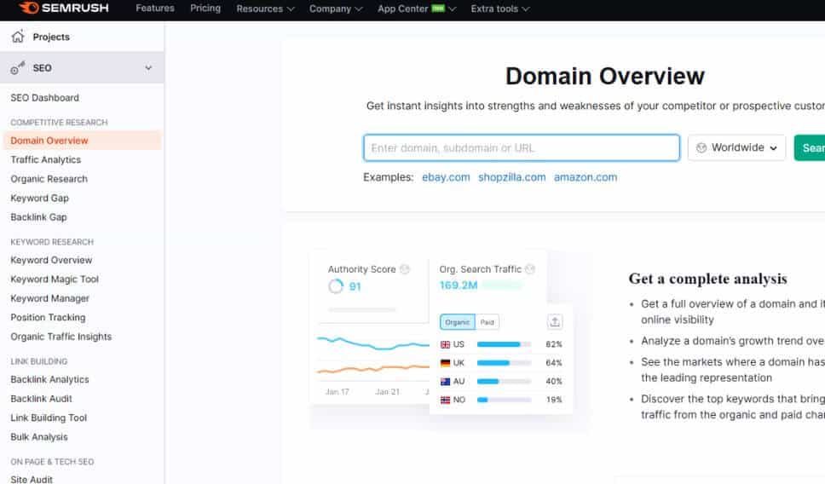The image size is (825, 484).
Task: Click the Authority Score circle gauge
Action: pos(336,286)
